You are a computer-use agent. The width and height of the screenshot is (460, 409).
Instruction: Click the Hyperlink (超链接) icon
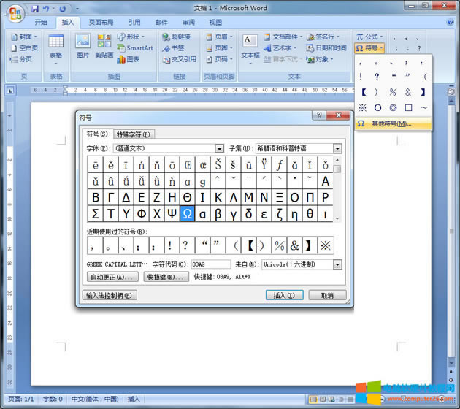[x=176, y=37]
